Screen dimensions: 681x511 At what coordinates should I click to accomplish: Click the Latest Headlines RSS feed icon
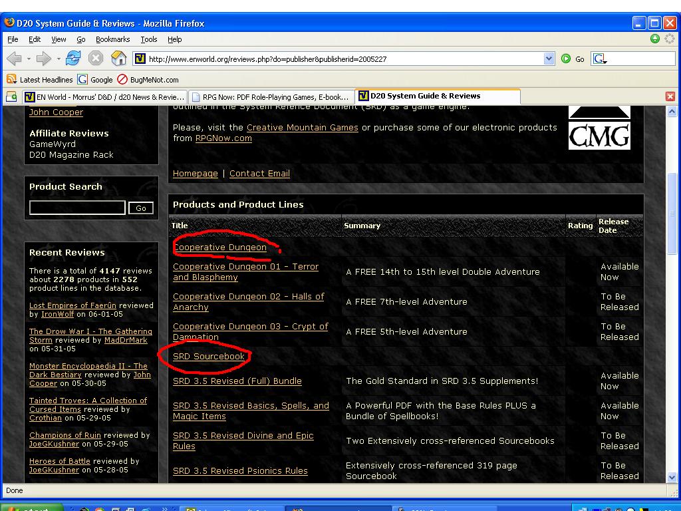click(12, 79)
